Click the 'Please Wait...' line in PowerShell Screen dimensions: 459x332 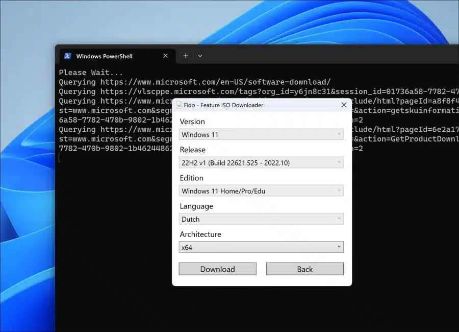tap(91, 73)
